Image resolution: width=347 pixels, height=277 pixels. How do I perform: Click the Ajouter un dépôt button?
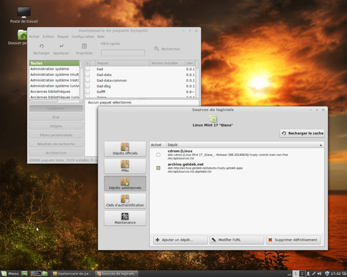point(180,240)
